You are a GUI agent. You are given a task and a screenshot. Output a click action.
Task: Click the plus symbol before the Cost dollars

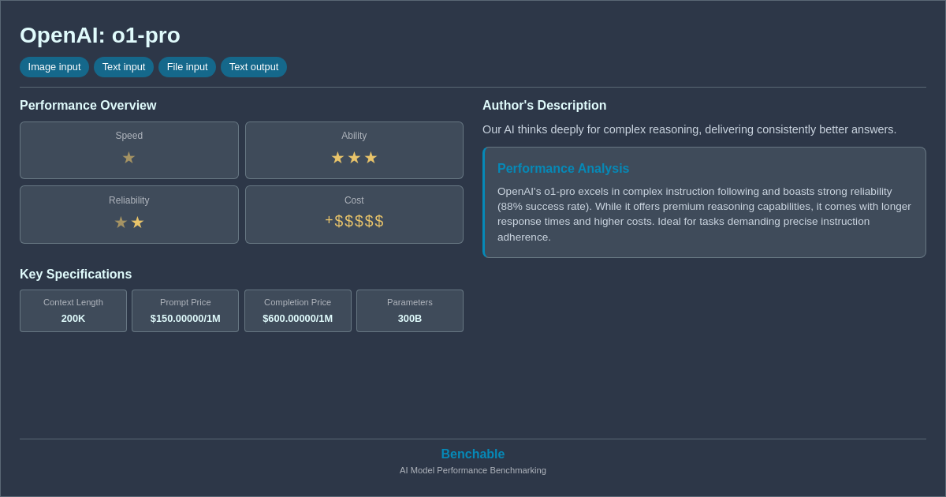[x=329, y=219]
